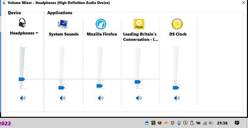This screenshot has width=248, height=128.
Task: Click the Mozilla Firefox volume slider handle
Action: click(x=100, y=86)
